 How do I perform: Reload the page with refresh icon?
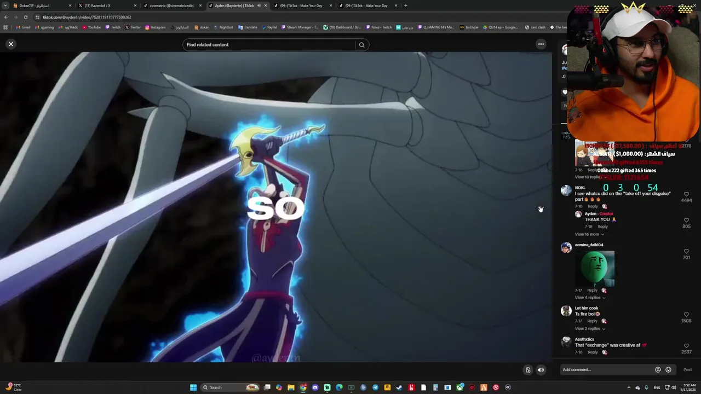25,17
